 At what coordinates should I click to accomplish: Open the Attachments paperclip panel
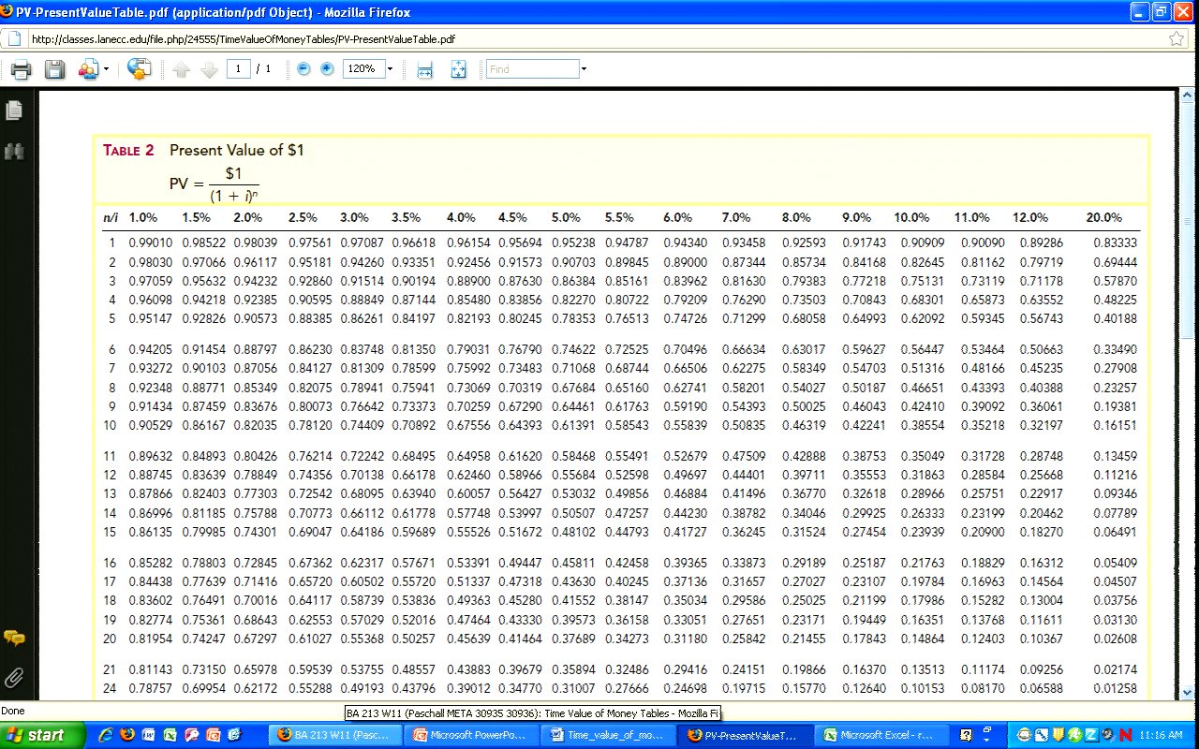(14, 677)
